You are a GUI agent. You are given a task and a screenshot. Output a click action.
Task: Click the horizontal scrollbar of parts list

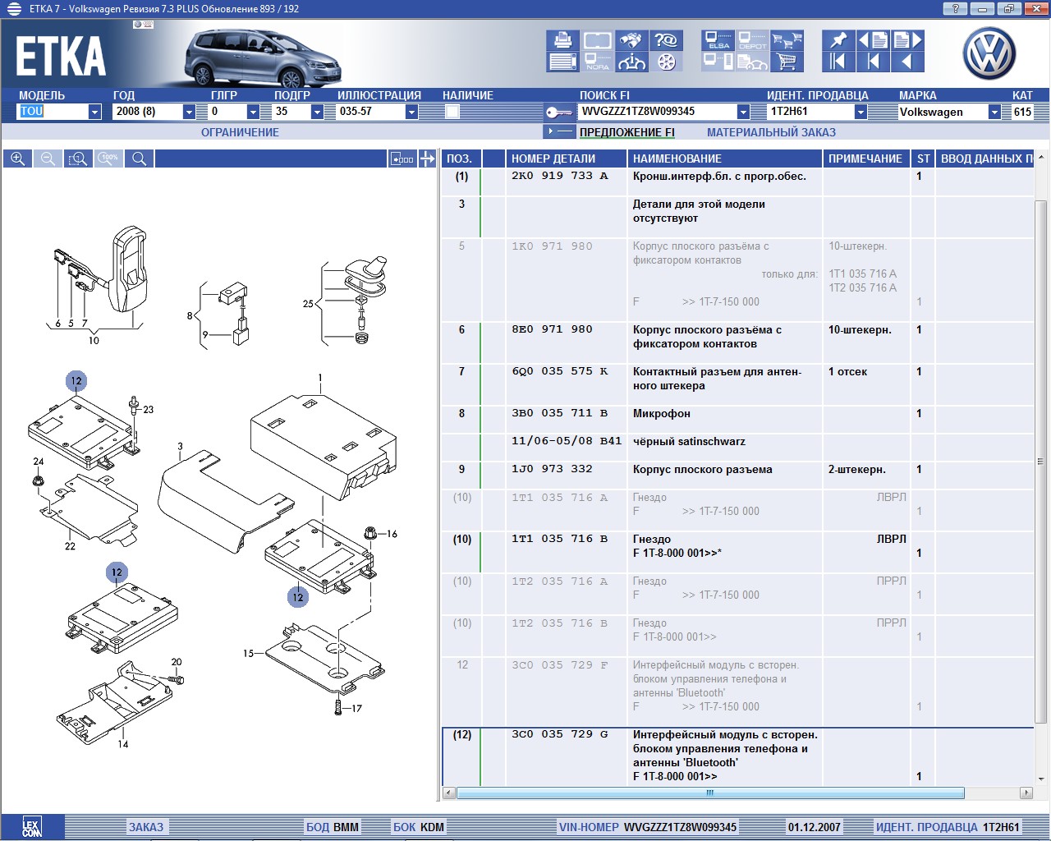(x=709, y=793)
